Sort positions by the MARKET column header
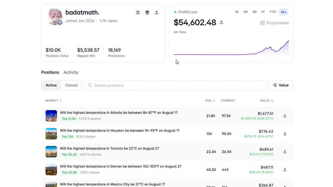The width and height of the screenshot is (333, 187). coord(54,101)
